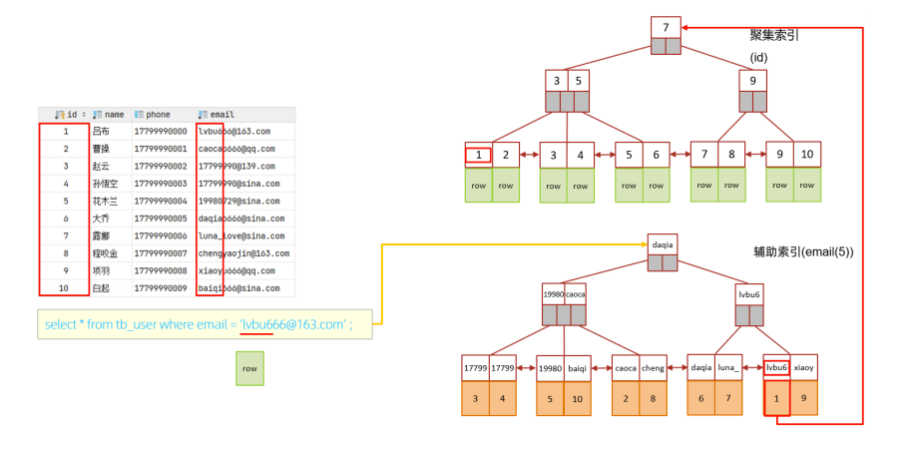Click the root node daqia of the secondary index
This screenshot has height=453, width=910.
(663, 244)
